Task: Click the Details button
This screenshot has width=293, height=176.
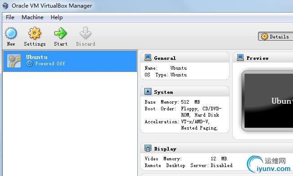Action: click(276, 37)
